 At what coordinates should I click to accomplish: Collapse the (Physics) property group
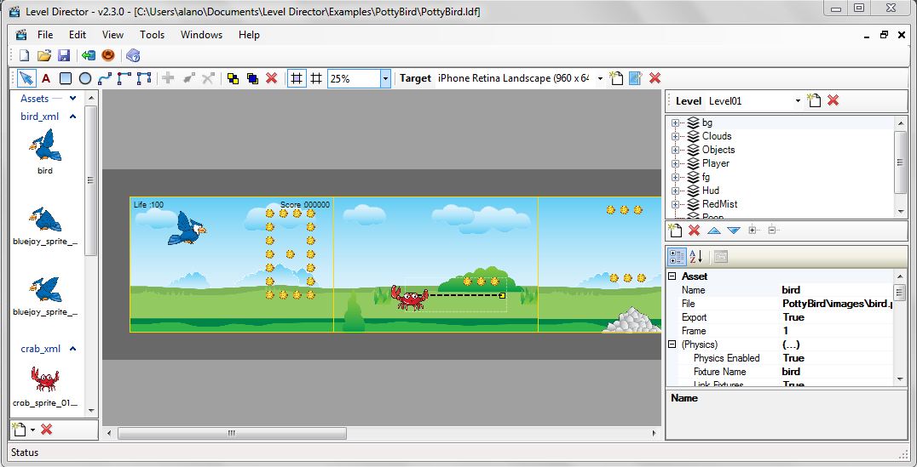pyautogui.click(x=672, y=345)
